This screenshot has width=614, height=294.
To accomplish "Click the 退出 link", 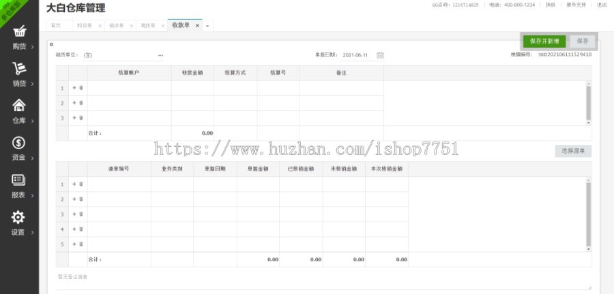I will click(602, 5).
